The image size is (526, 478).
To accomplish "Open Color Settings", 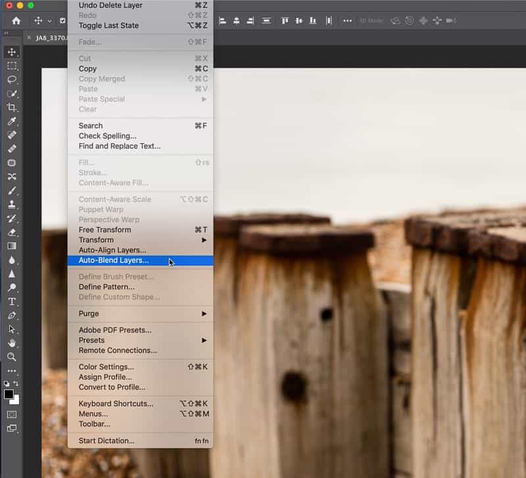I will click(x=140, y=367).
